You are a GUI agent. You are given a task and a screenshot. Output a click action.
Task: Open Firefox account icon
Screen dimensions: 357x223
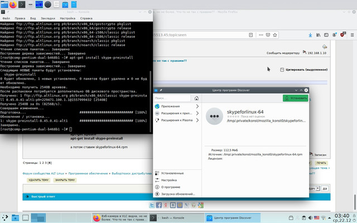pyautogui.click(x=334, y=35)
